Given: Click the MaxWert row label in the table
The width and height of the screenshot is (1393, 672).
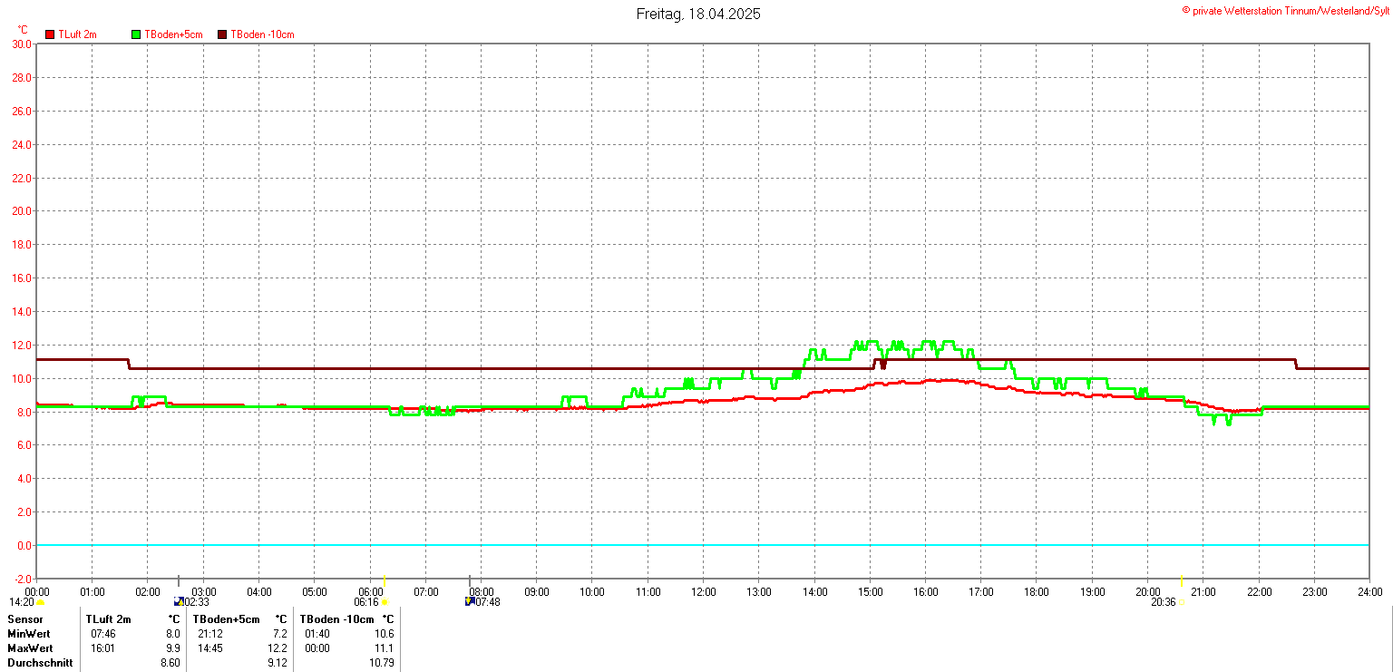Looking at the screenshot, I should click(30, 648).
